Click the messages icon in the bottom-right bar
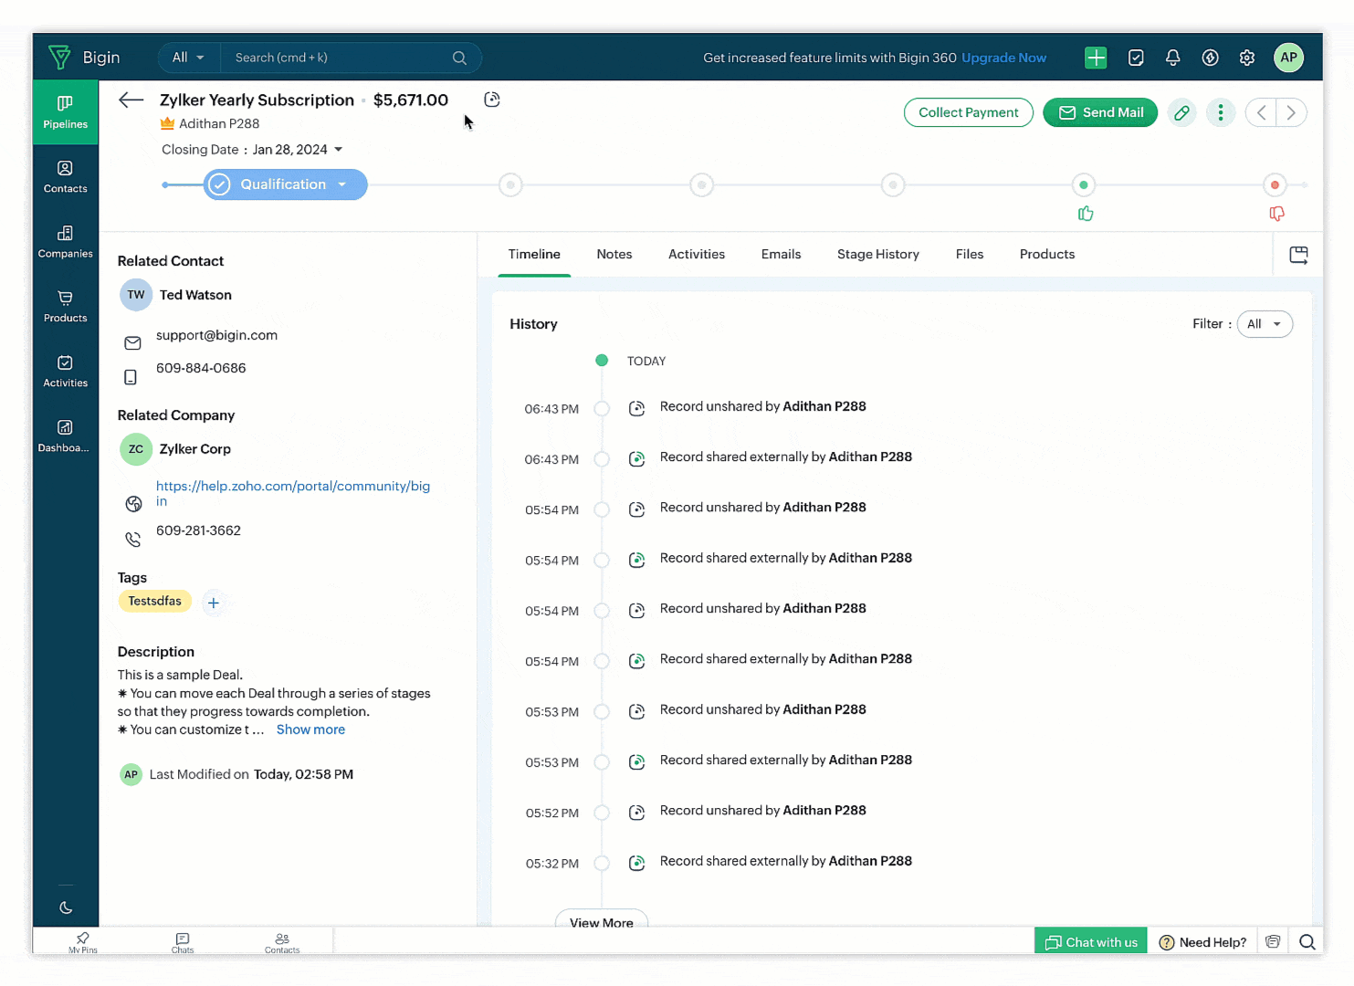 pos(1273,941)
